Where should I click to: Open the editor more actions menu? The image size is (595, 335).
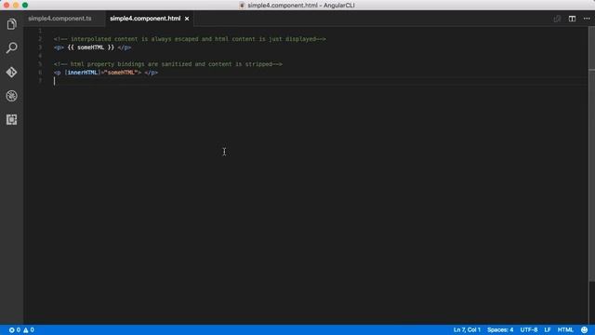coord(587,19)
